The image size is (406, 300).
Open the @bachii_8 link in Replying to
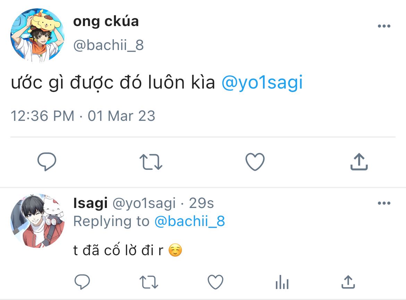pyautogui.click(x=189, y=221)
